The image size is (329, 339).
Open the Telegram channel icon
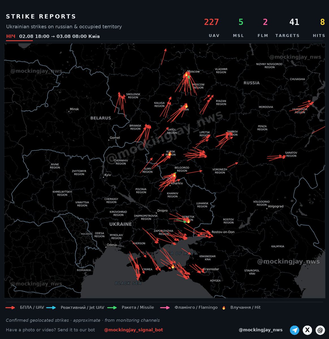click(x=295, y=330)
